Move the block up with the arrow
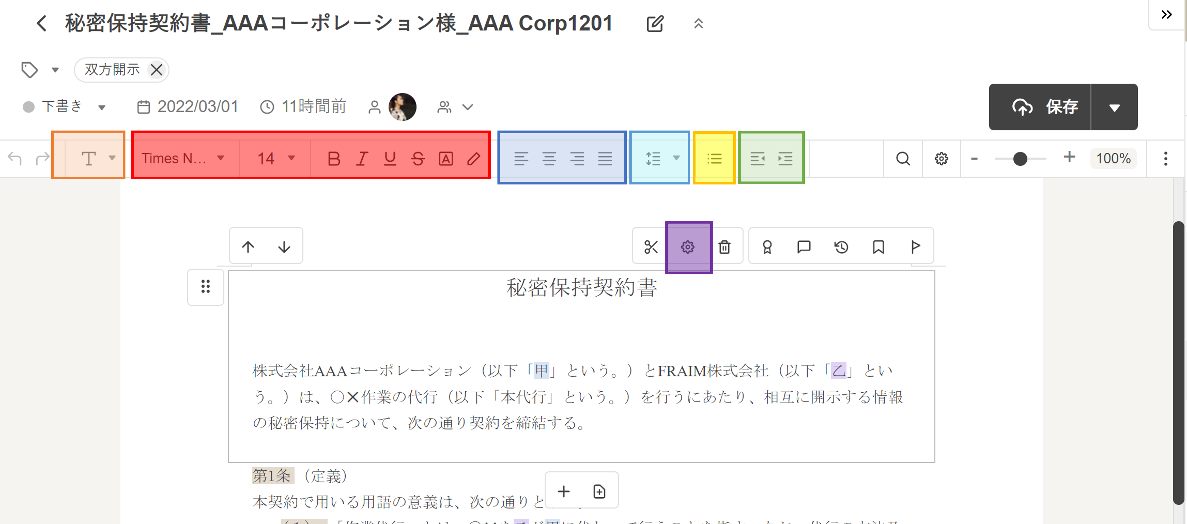This screenshot has height=524, width=1187. click(x=248, y=247)
